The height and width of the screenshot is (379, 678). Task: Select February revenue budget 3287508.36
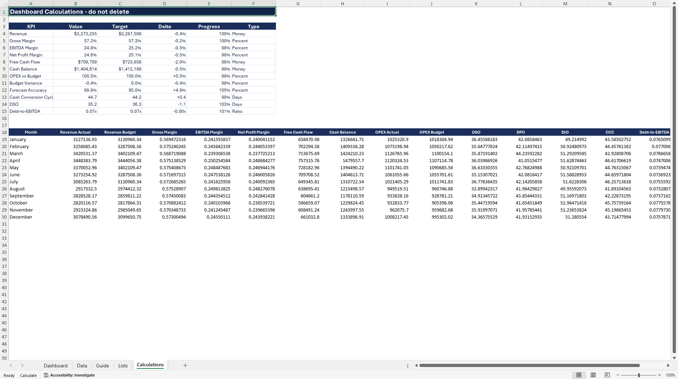120,146
